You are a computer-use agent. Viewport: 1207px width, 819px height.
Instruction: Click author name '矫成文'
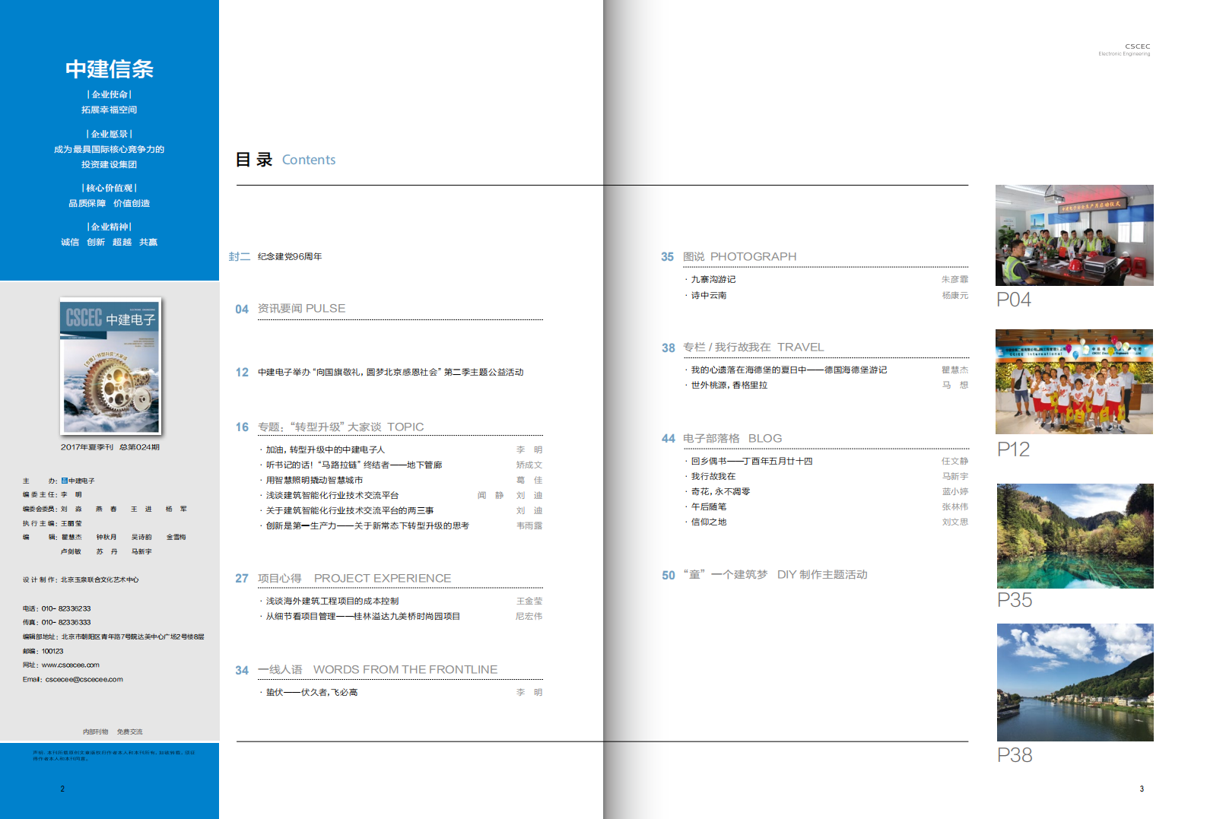pos(529,465)
